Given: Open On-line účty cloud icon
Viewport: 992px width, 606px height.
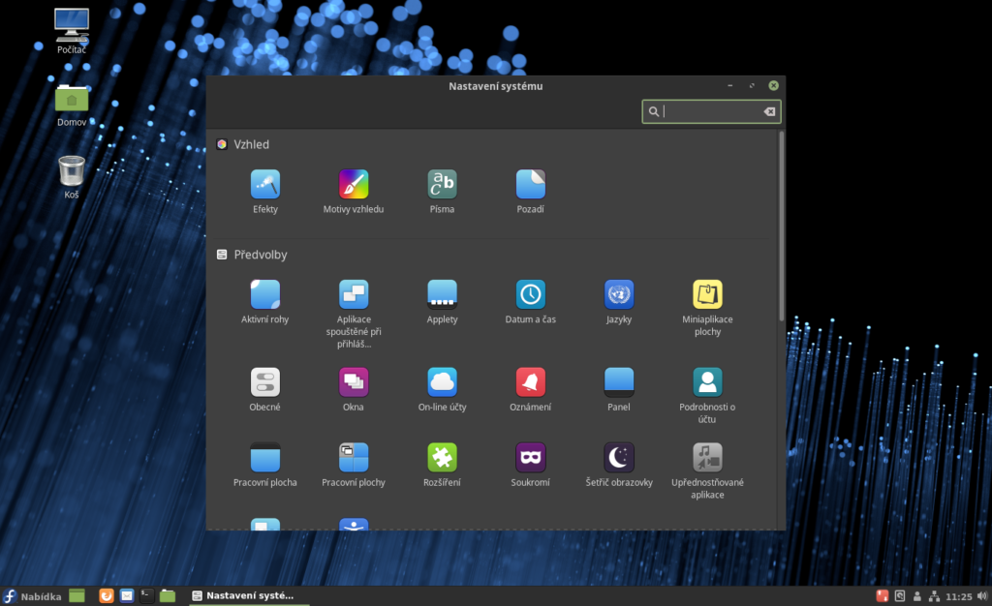Looking at the screenshot, I should tap(442, 380).
